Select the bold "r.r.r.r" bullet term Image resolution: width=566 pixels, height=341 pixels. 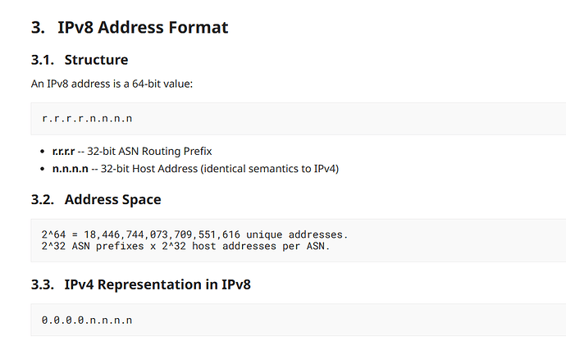click(63, 151)
